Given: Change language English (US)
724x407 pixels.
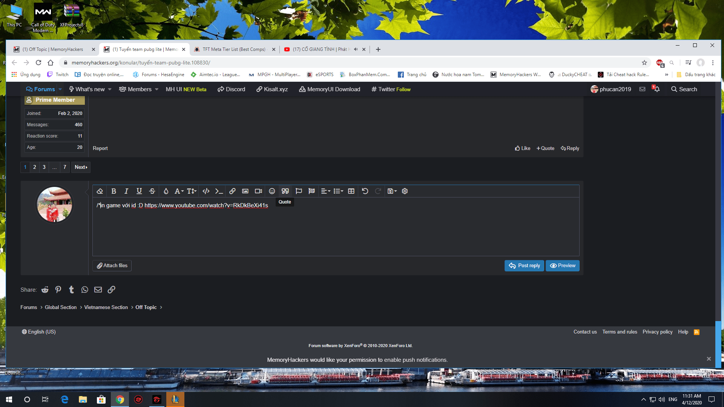Looking at the screenshot, I should click(x=39, y=332).
